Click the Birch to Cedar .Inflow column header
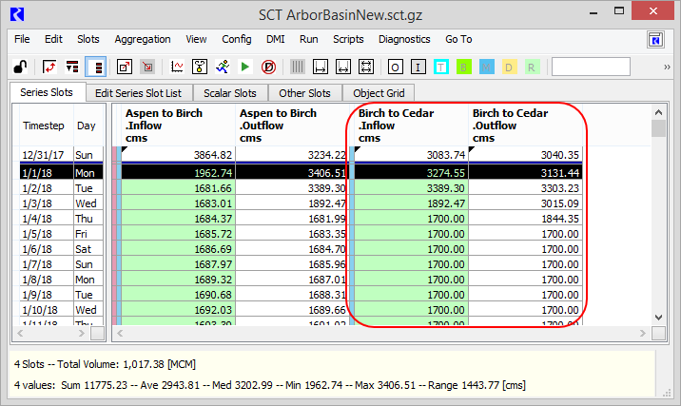The width and height of the screenshot is (681, 406). point(409,126)
